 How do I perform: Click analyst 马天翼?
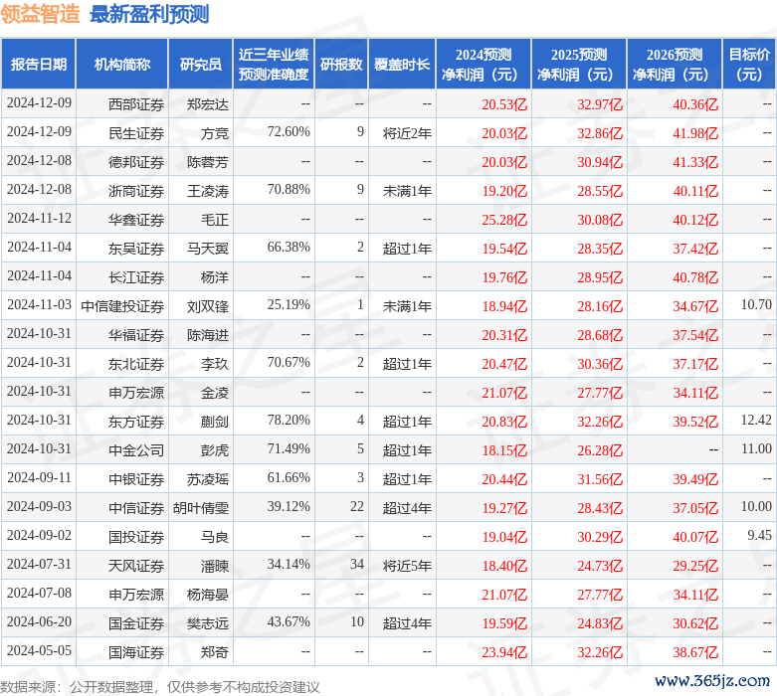(208, 249)
